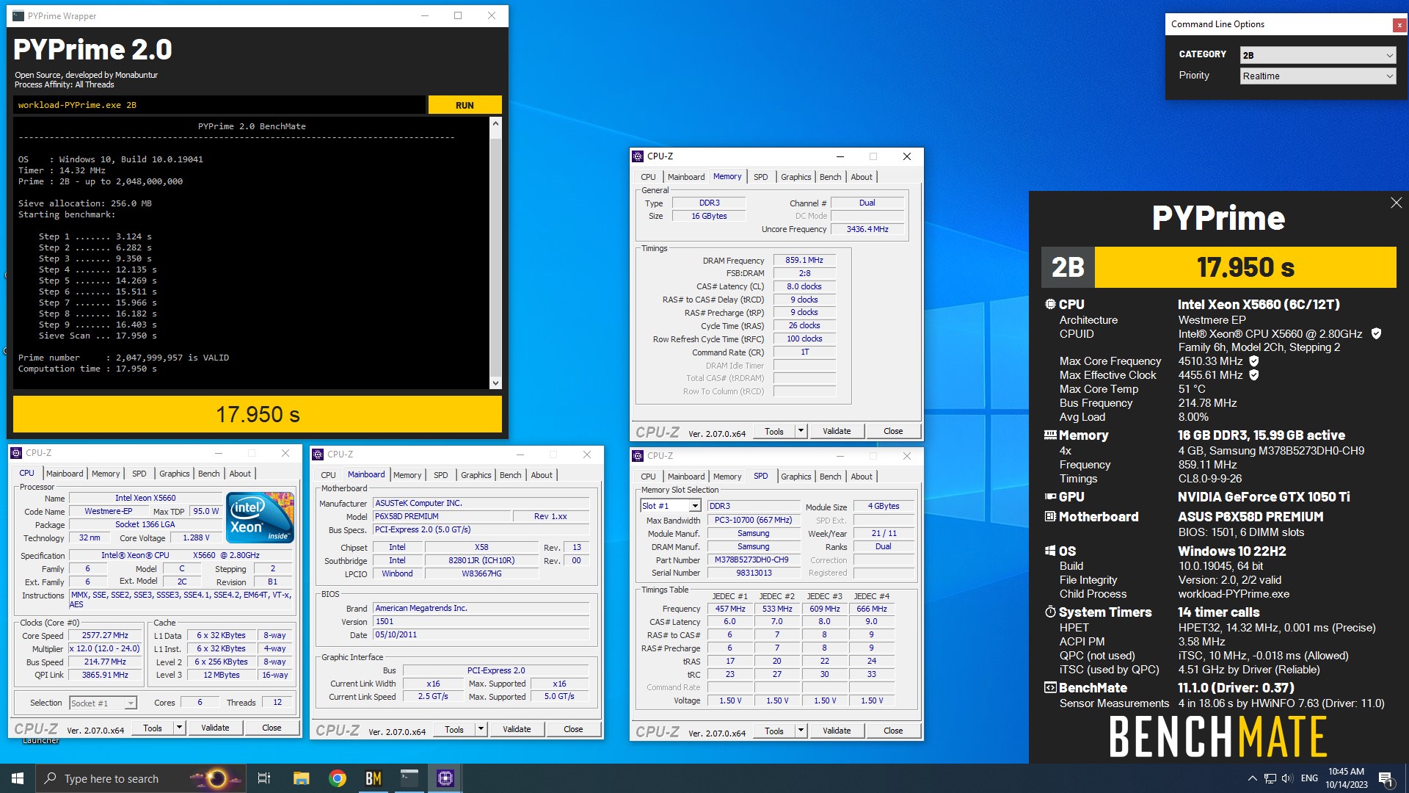The width and height of the screenshot is (1409, 793).
Task: Close Command Line Options panel
Action: pos(1399,25)
